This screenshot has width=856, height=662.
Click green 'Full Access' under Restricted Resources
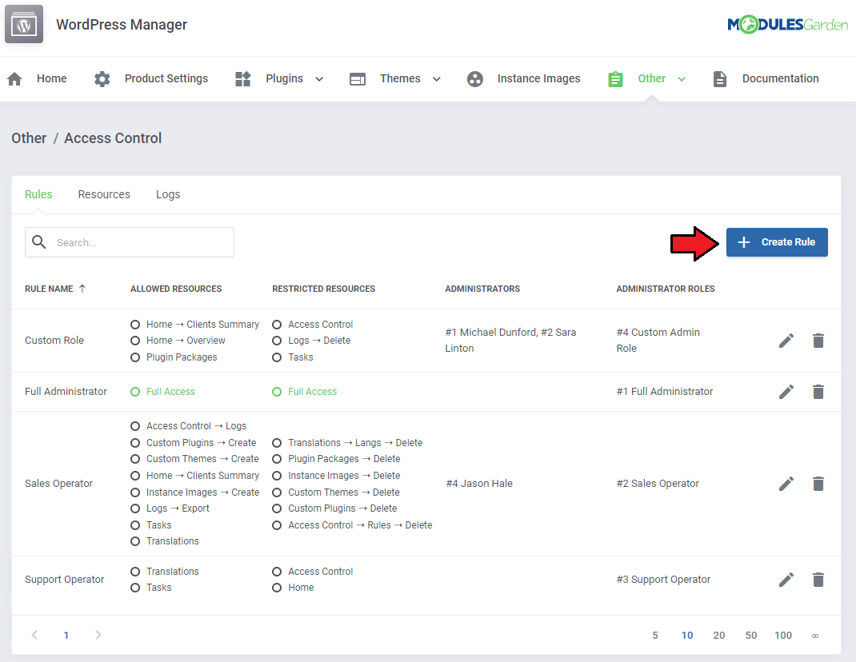[x=312, y=391]
